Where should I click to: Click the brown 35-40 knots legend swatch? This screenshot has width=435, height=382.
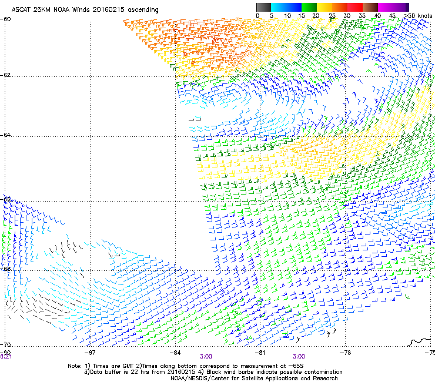pos(370,7)
